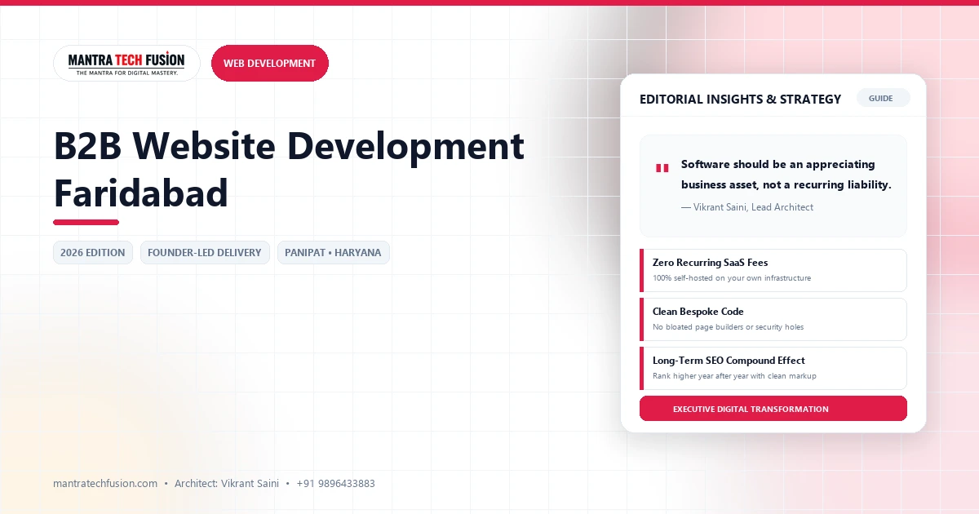The image size is (979, 514).
Task: Click the Panipat • Haryana tag
Action: coord(333,252)
